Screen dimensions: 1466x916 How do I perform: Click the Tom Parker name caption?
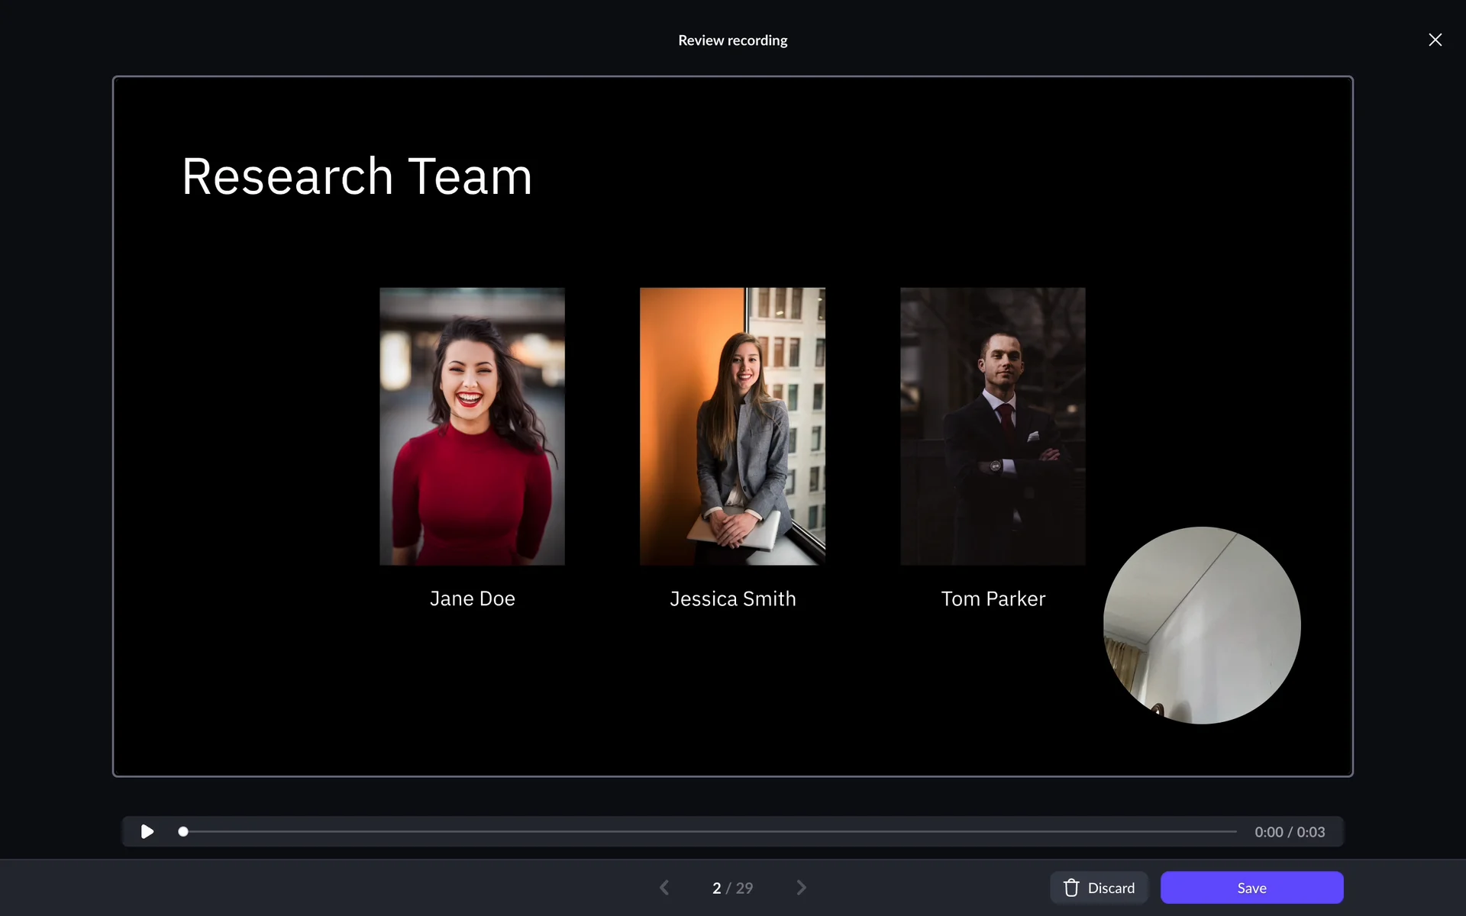pyautogui.click(x=993, y=598)
